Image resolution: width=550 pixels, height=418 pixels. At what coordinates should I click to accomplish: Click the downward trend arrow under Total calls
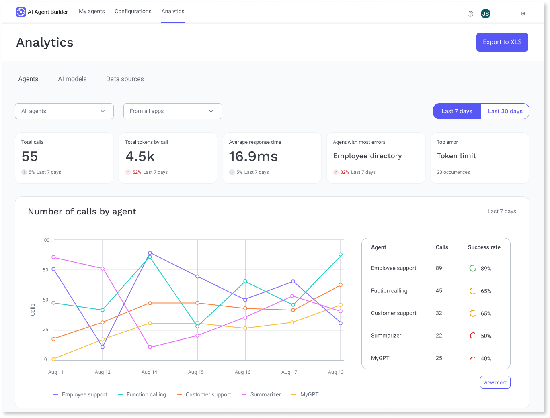pyautogui.click(x=24, y=172)
